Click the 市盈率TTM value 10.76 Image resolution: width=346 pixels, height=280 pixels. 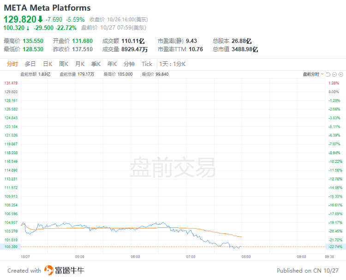coord(196,49)
